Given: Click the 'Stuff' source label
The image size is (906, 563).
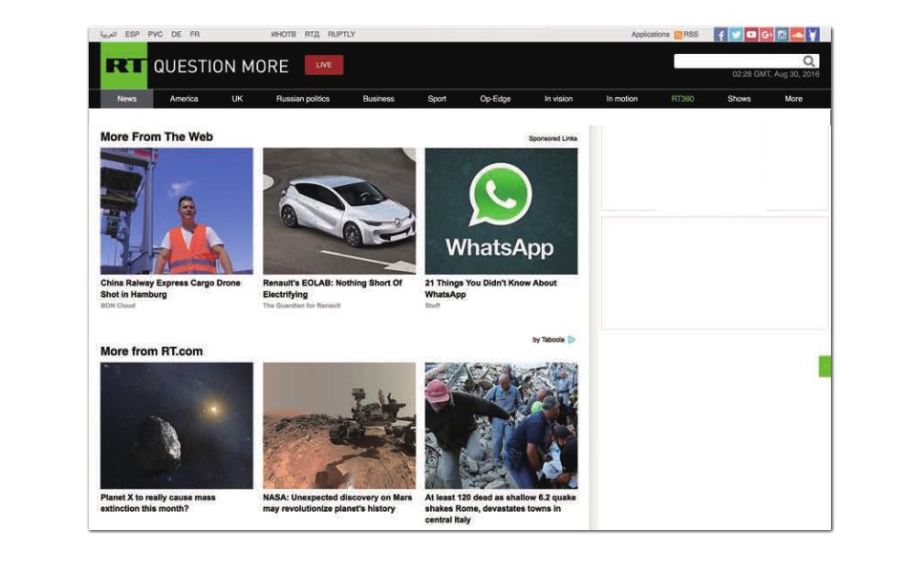Looking at the screenshot, I should point(432,306).
